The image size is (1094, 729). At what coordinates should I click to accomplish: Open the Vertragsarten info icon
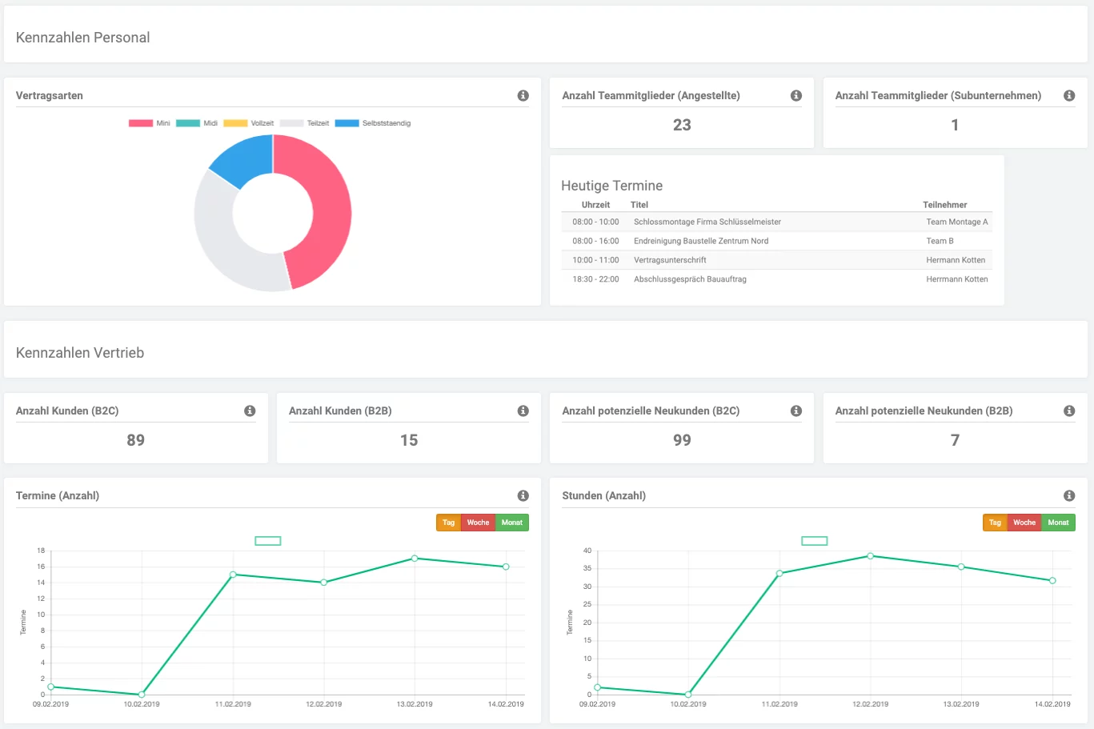(x=523, y=95)
